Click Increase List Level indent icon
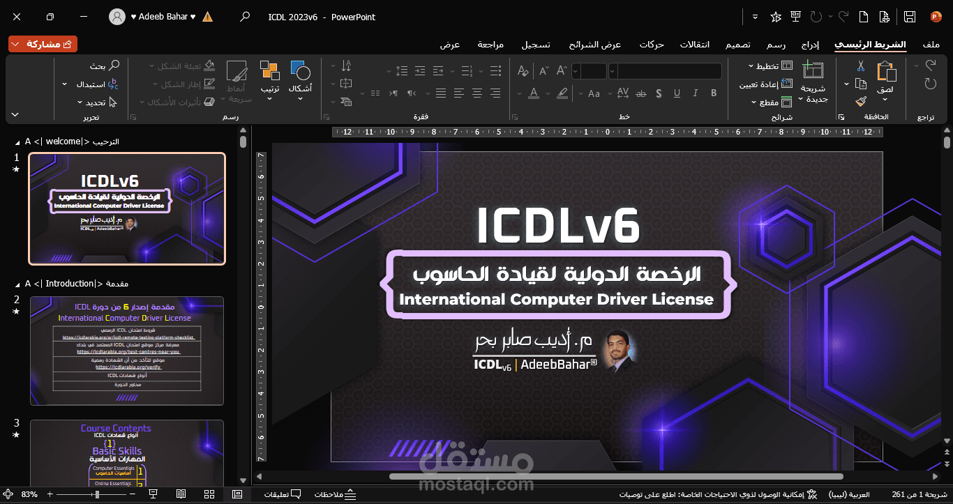953x504 pixels. click(x=420, y=71)
